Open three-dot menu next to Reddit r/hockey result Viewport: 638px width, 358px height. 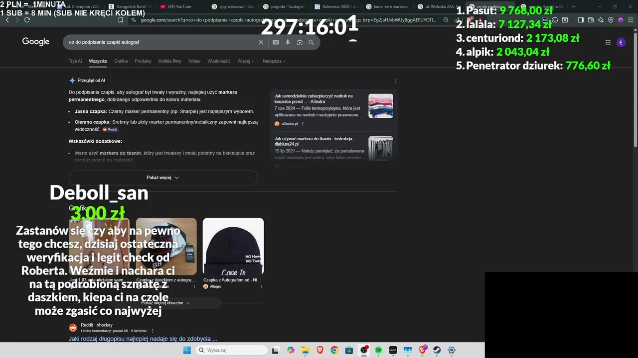click(x=153, y=331)
